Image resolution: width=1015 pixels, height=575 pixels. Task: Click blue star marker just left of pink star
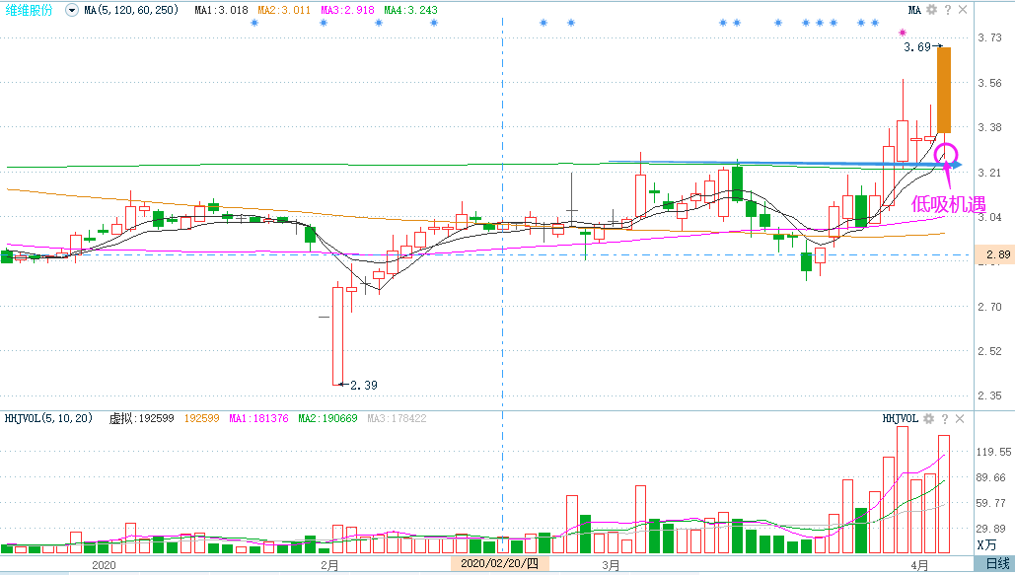[x=875, y=23]
